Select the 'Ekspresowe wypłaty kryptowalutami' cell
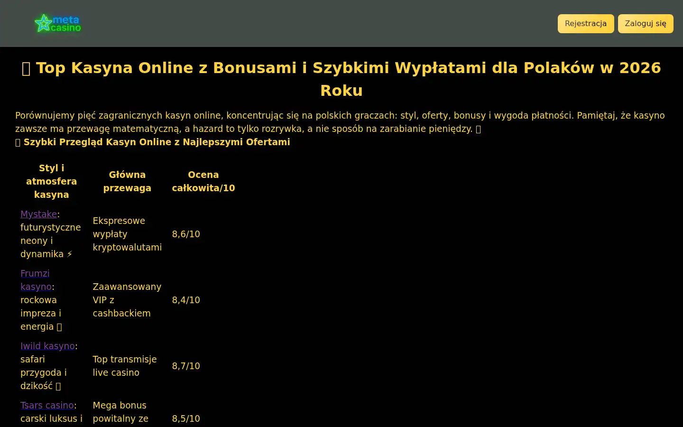 point(127,234)
